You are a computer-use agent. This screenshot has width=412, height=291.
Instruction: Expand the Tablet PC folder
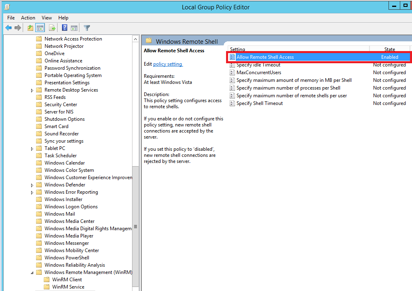32,148
